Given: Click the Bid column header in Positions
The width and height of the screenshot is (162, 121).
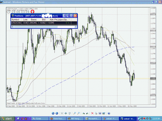Looking at the screenshot, I should pyautogui.click(x=41, y=20).
